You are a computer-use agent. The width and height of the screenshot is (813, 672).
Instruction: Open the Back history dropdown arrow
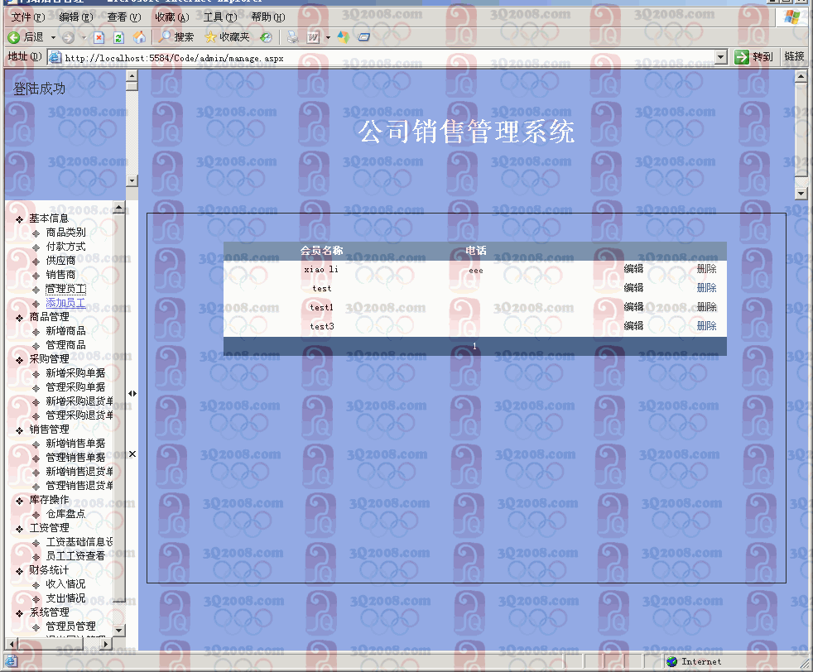(x=53, y=37)
